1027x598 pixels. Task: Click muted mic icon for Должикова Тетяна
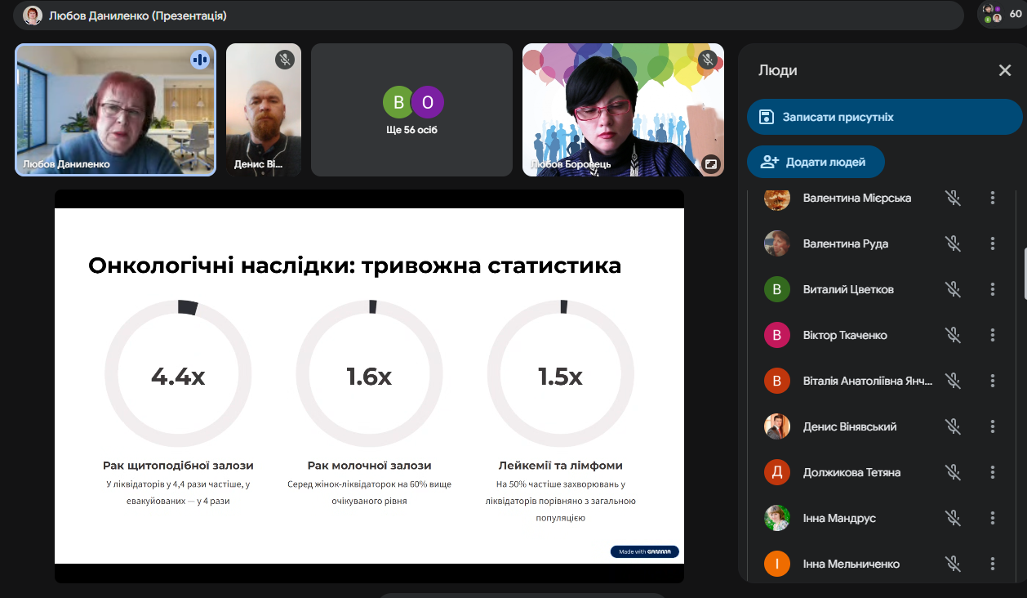(951, 472)
